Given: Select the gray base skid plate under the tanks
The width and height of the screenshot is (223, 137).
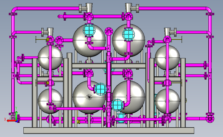Looking at the screenshot, I should 109,131.
